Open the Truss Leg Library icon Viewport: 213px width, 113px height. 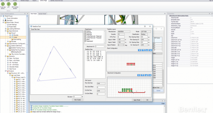point(3,5)
